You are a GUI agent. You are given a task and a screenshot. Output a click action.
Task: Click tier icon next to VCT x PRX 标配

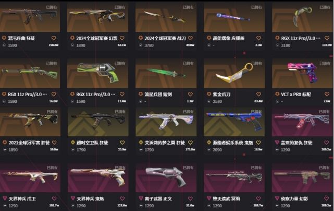point(277,94)
